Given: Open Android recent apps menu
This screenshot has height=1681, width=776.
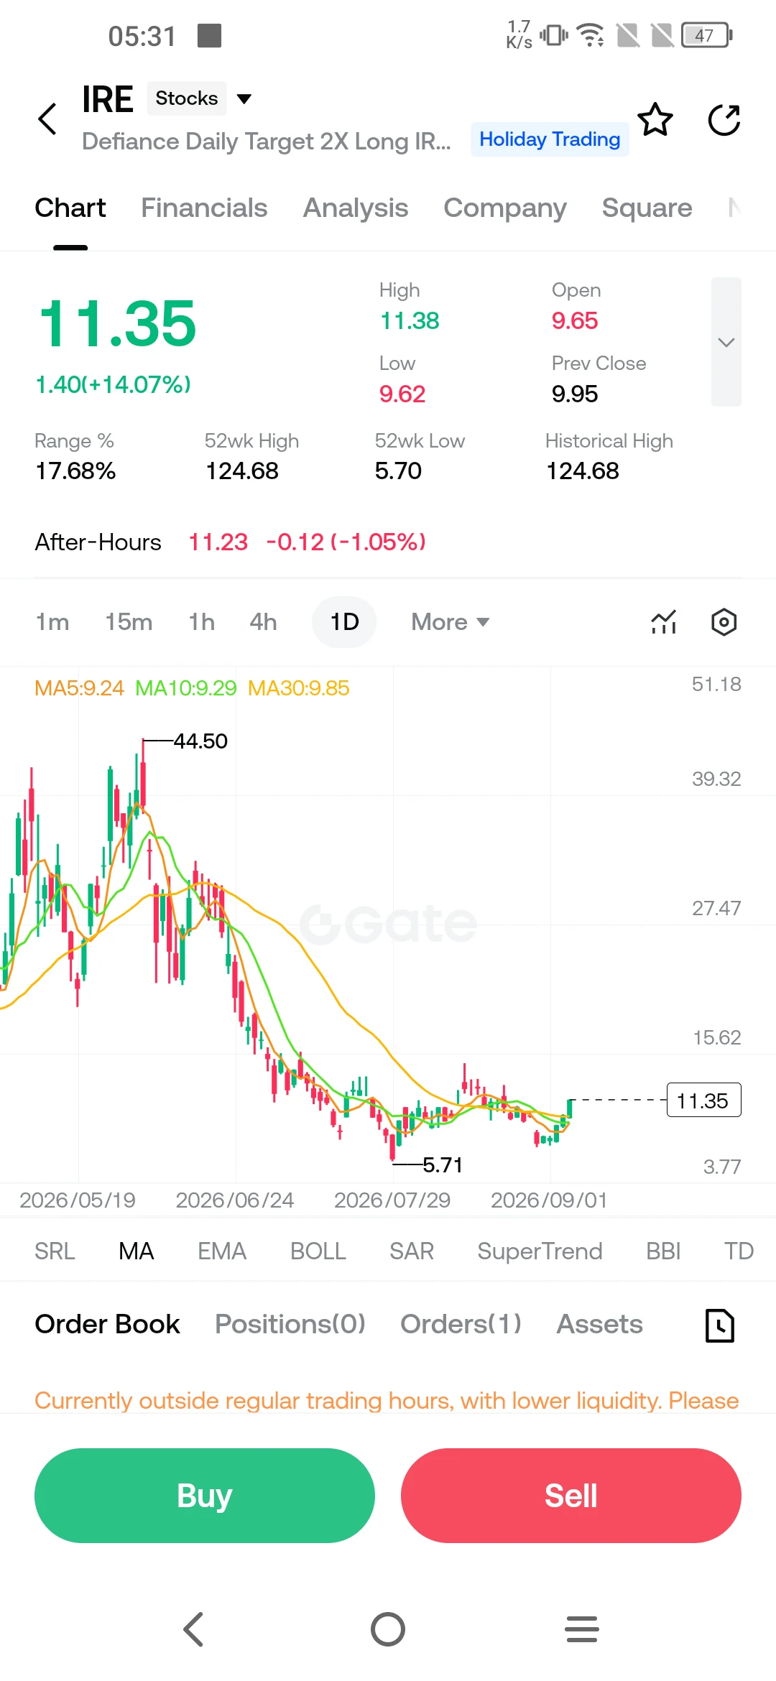Looking at the screenshot, I should coord(582,1629).
